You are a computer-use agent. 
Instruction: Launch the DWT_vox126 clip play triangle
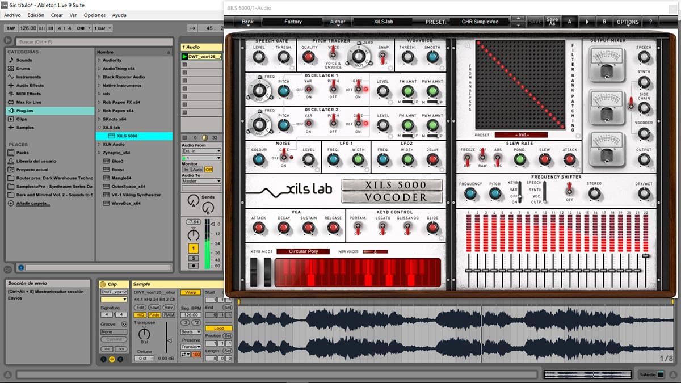tap(184, 57)
